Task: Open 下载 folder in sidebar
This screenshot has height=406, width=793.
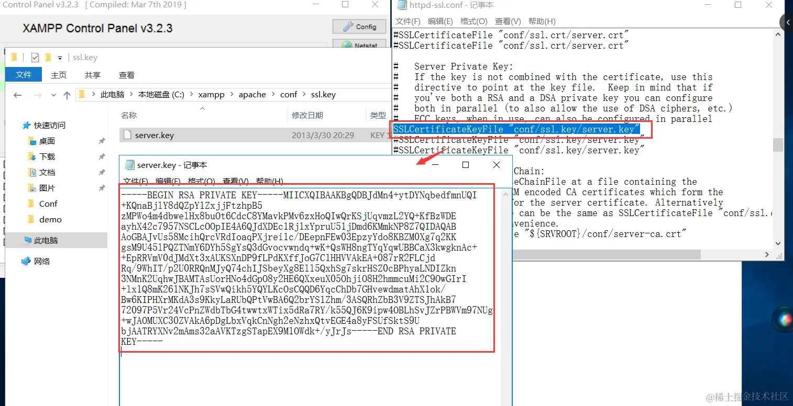Action: [47, 157]
